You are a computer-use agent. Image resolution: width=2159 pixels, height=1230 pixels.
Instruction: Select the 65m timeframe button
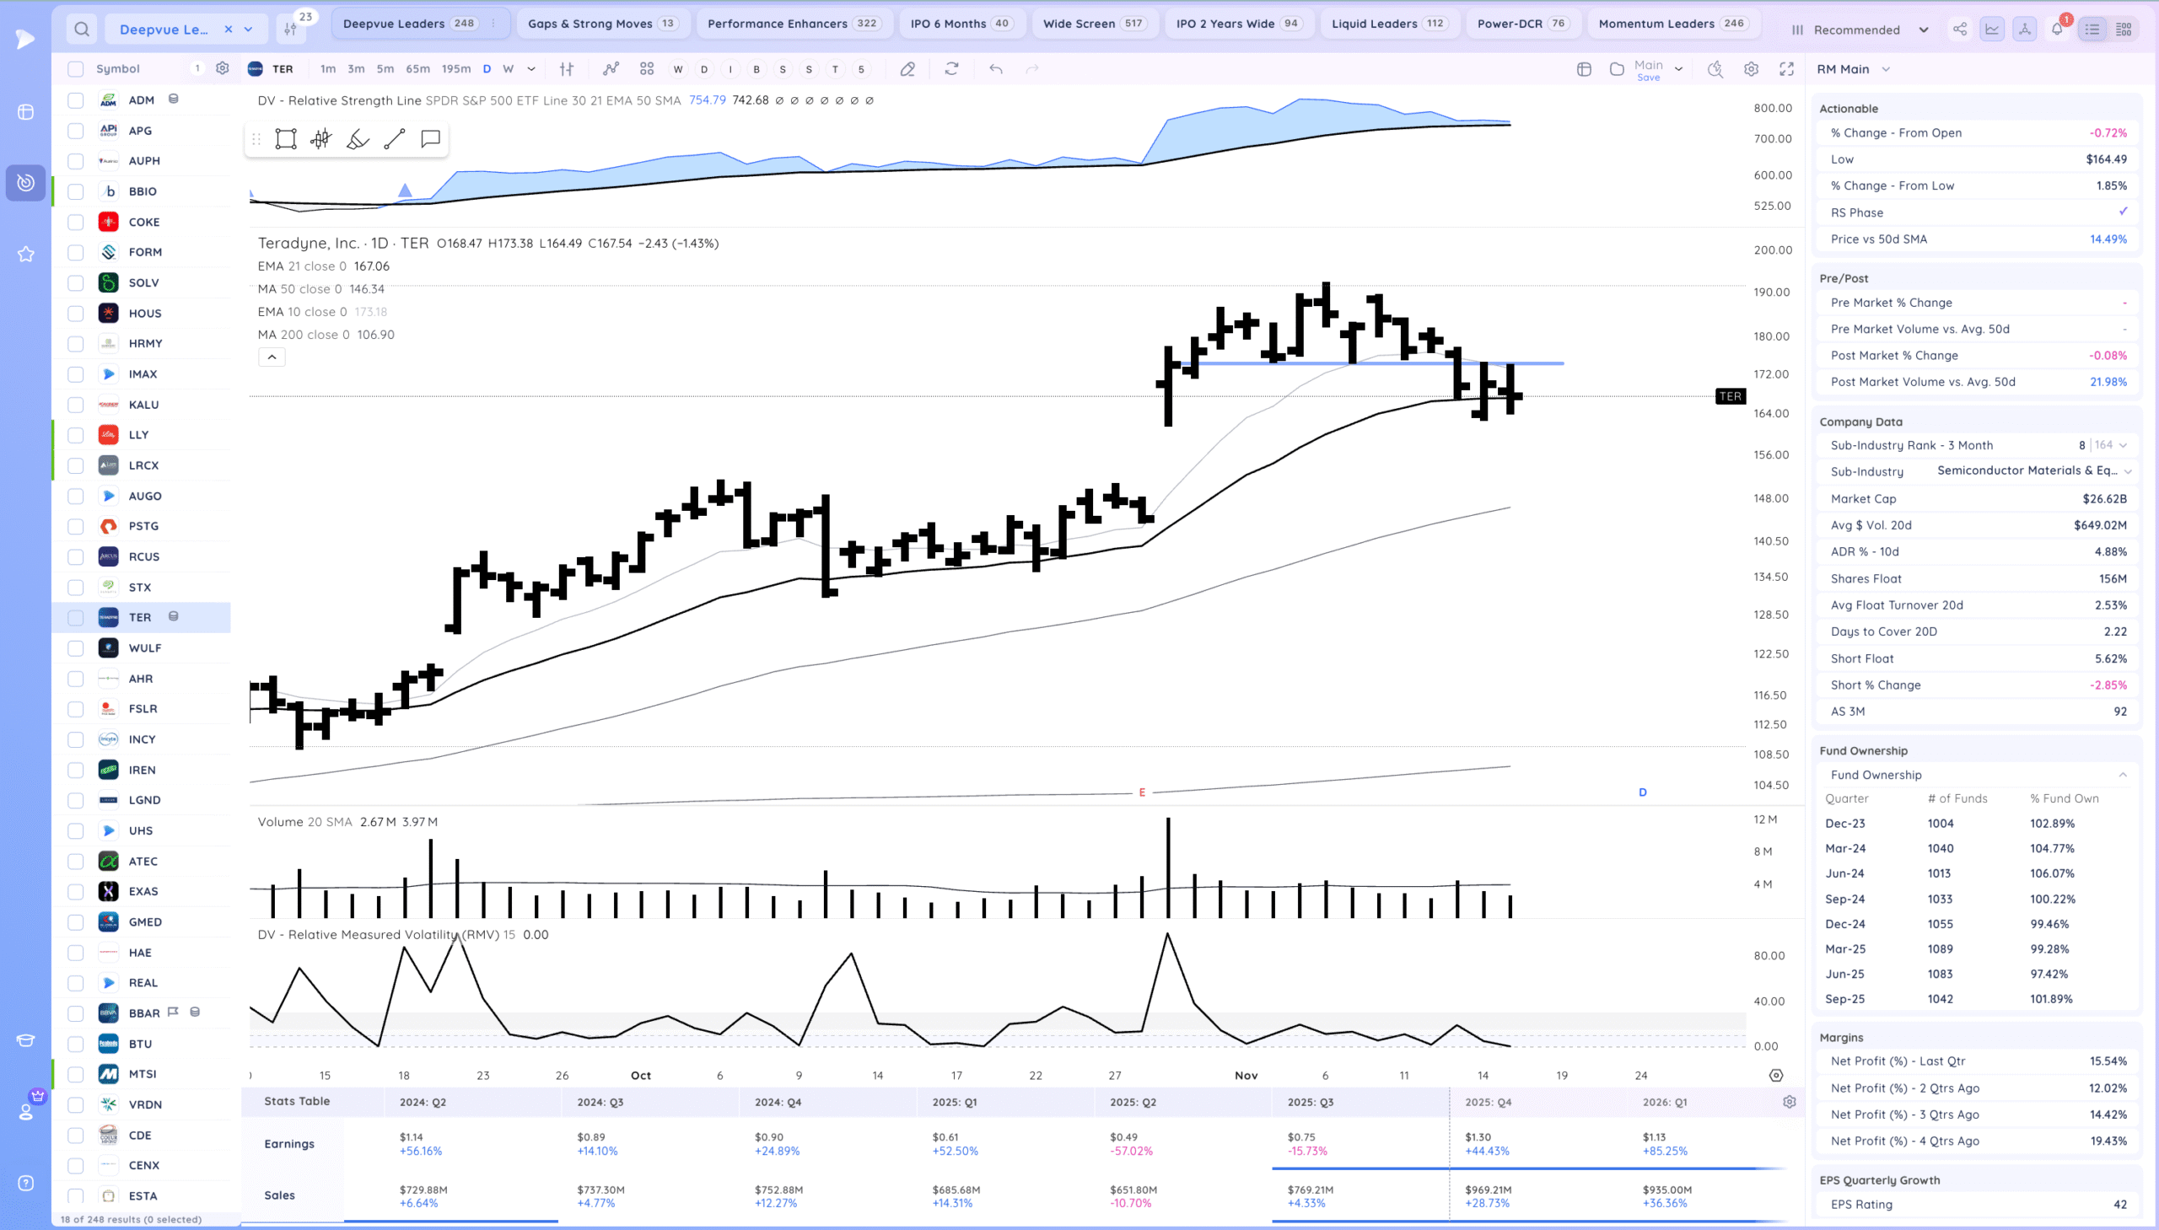417,69
